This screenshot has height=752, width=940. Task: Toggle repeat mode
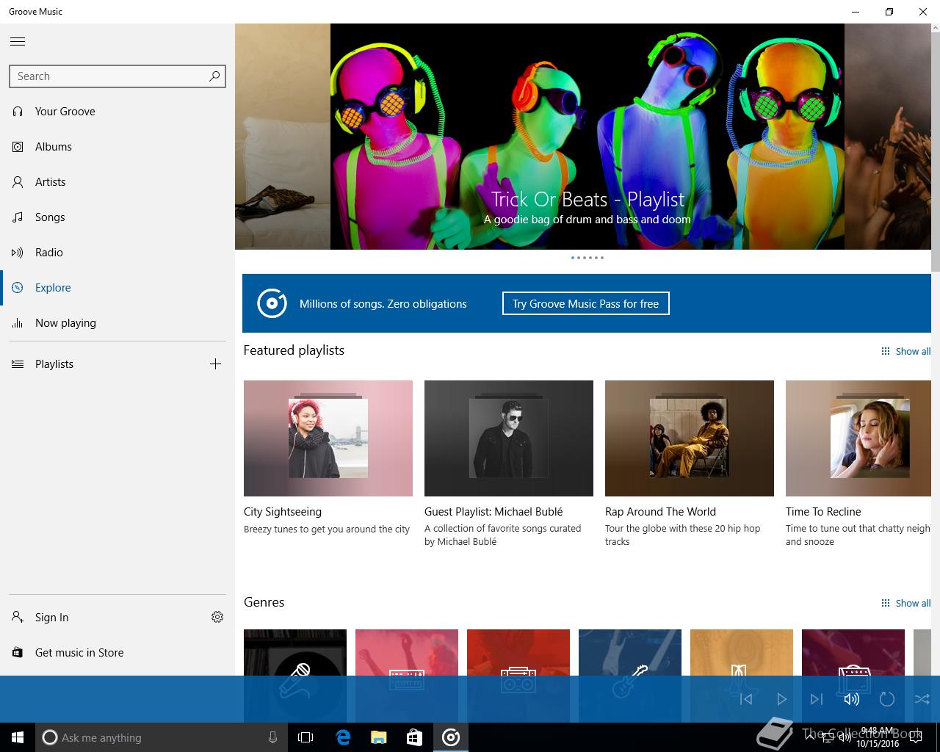[x=887, y=699]
